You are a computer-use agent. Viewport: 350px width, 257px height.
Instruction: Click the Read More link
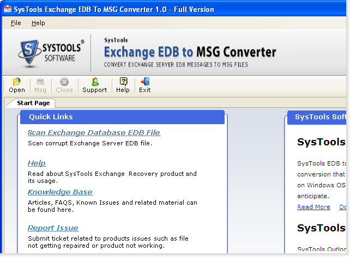(x=313, y=207)
